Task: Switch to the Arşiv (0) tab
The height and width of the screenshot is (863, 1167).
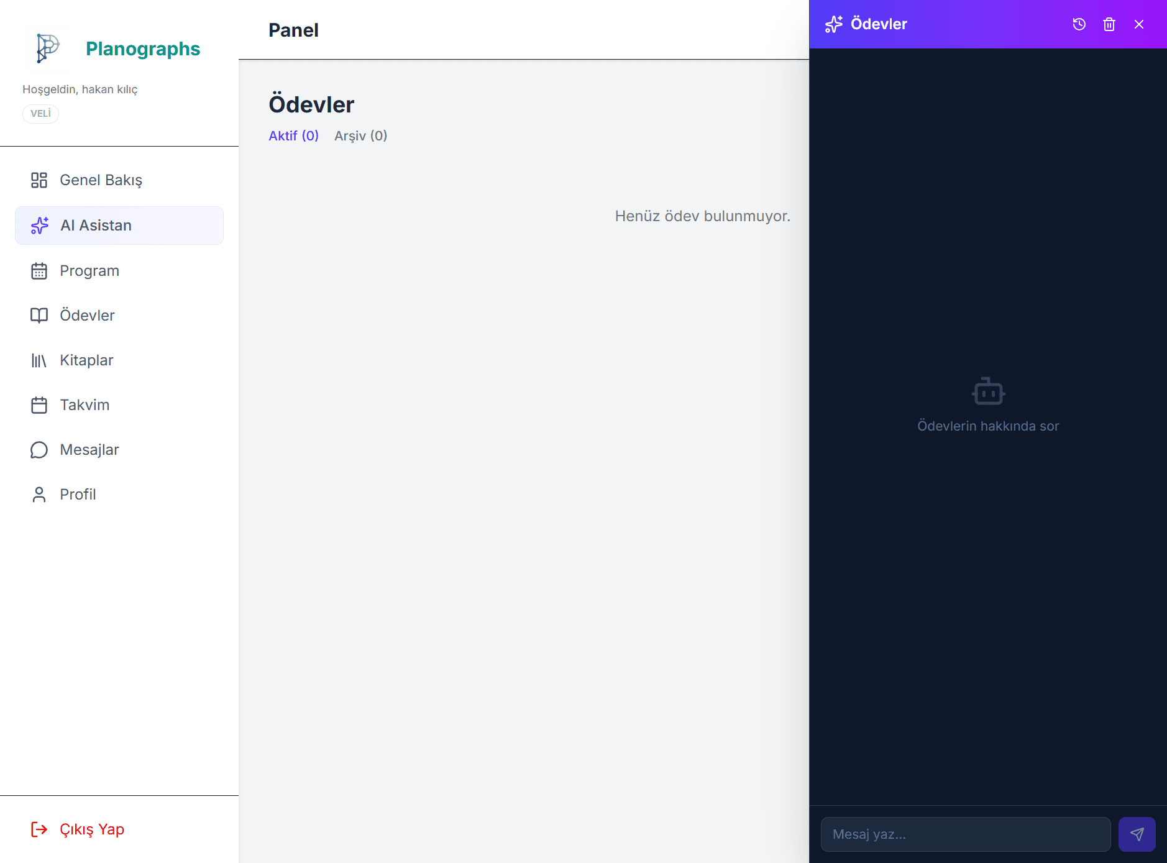Action: pyautogui.click(x=360, y=135)
